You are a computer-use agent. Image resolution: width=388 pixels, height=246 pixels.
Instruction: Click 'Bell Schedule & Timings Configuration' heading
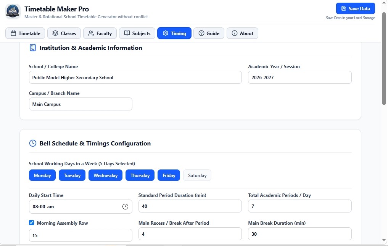(x=95, y=144)
